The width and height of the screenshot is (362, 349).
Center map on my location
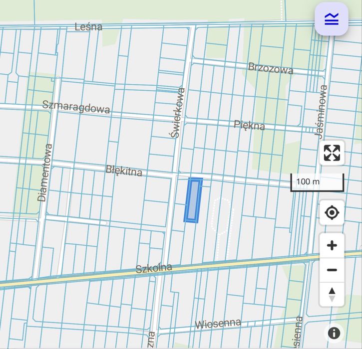[332, 212]
